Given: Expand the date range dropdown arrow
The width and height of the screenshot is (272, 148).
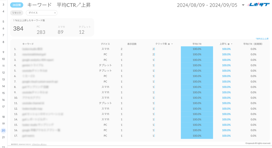Looking at the screenshot, I should click(x=243, y=5).
